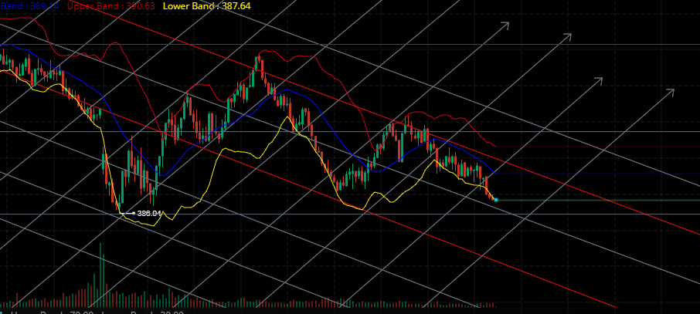Image resolution: width=700 pixels, height=314 pixels.
Task: Click the yellow Lower Band : 387.64 label
Action: (207, 6)
